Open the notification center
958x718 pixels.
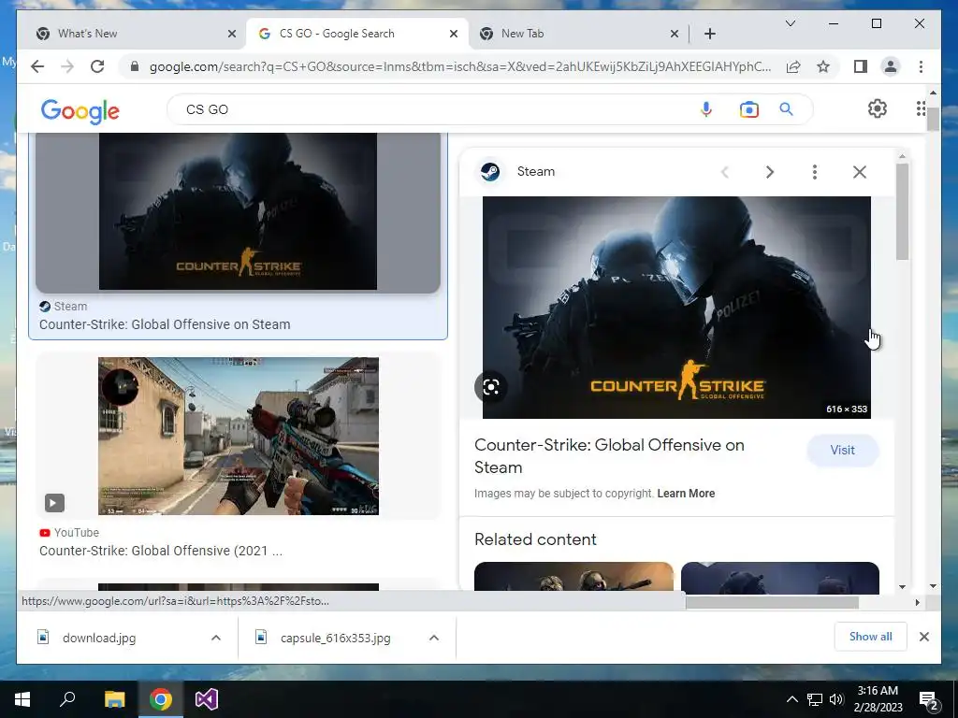[x=928, y=700]
